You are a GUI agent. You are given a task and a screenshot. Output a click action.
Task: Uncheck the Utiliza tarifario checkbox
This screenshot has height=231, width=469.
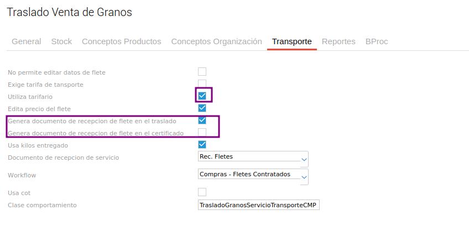pyautogui.click(x=202, y=96)
